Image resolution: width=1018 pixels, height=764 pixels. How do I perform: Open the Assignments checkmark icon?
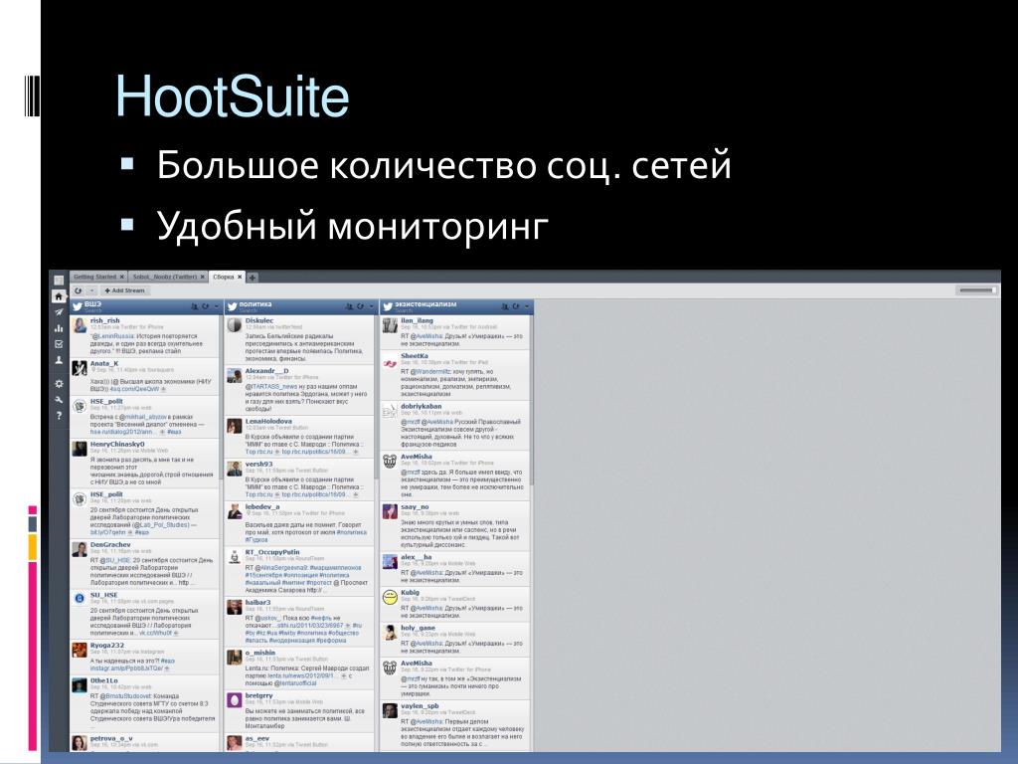coord(59,343)
